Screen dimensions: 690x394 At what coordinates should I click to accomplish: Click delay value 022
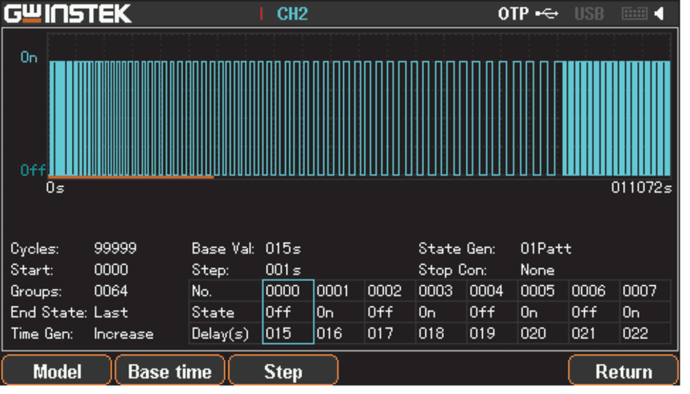click(645, 333)
